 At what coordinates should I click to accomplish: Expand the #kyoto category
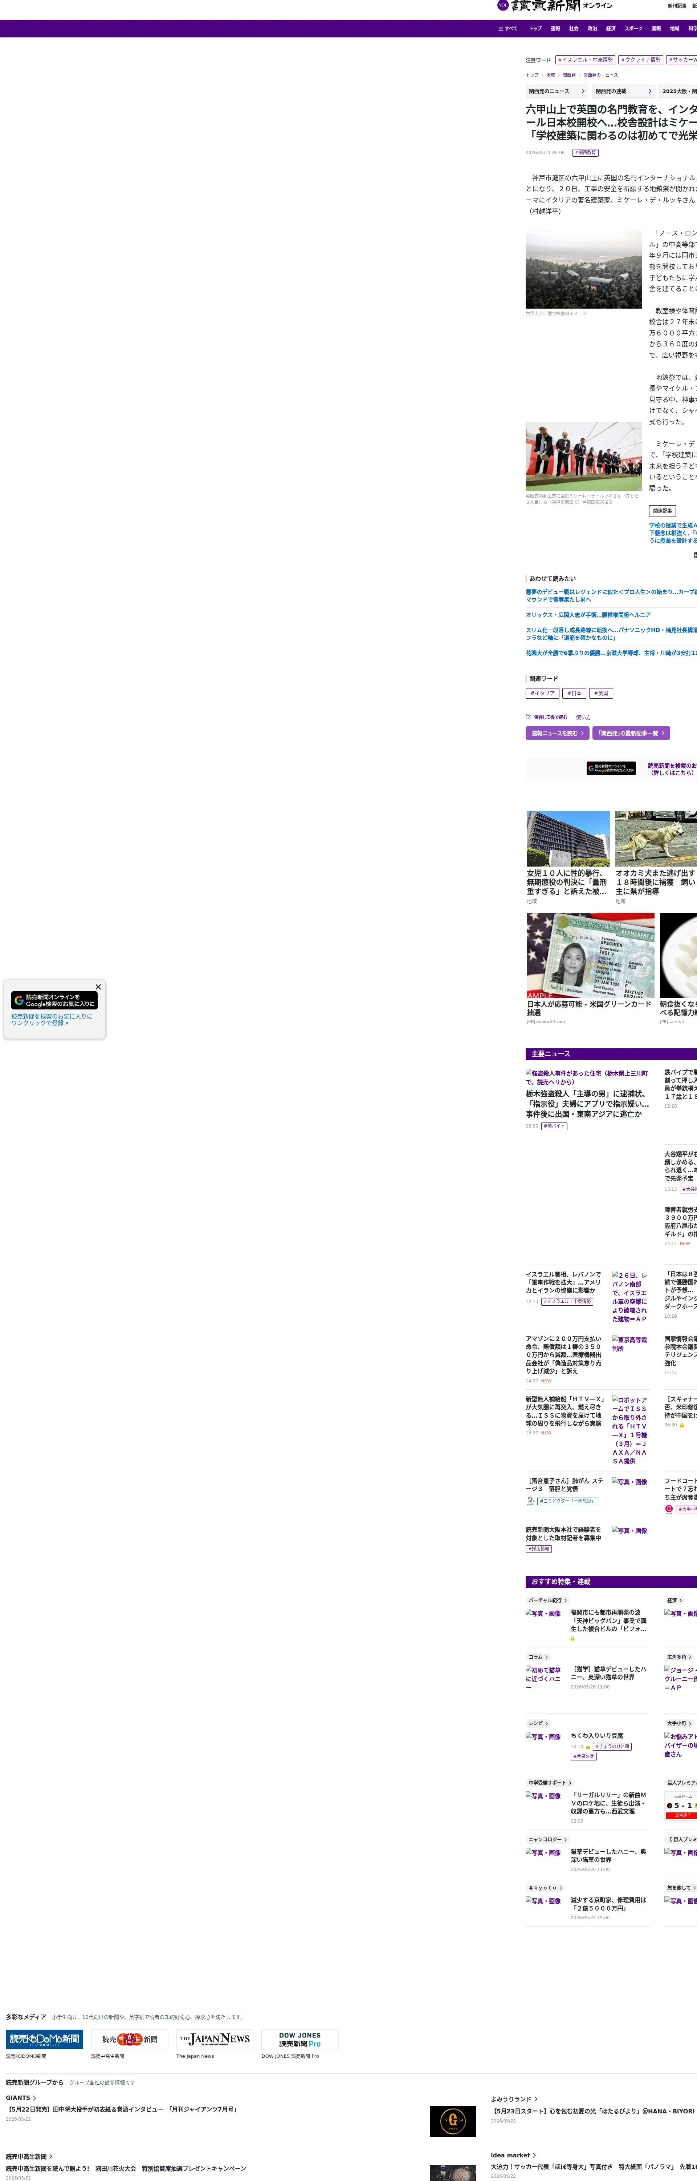pyautogui.click(x=545, y=1887)
